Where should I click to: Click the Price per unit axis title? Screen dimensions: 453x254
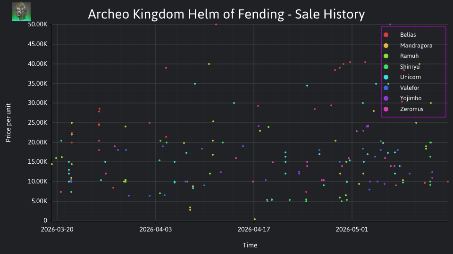[8, 123]
